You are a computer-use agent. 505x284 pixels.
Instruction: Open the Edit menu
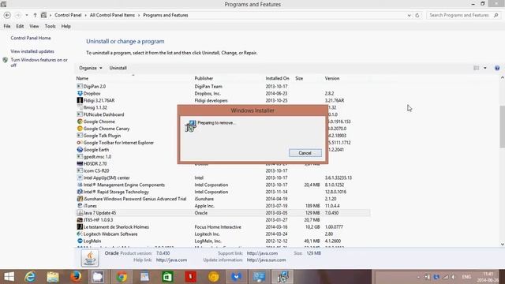tap(20, 26)
